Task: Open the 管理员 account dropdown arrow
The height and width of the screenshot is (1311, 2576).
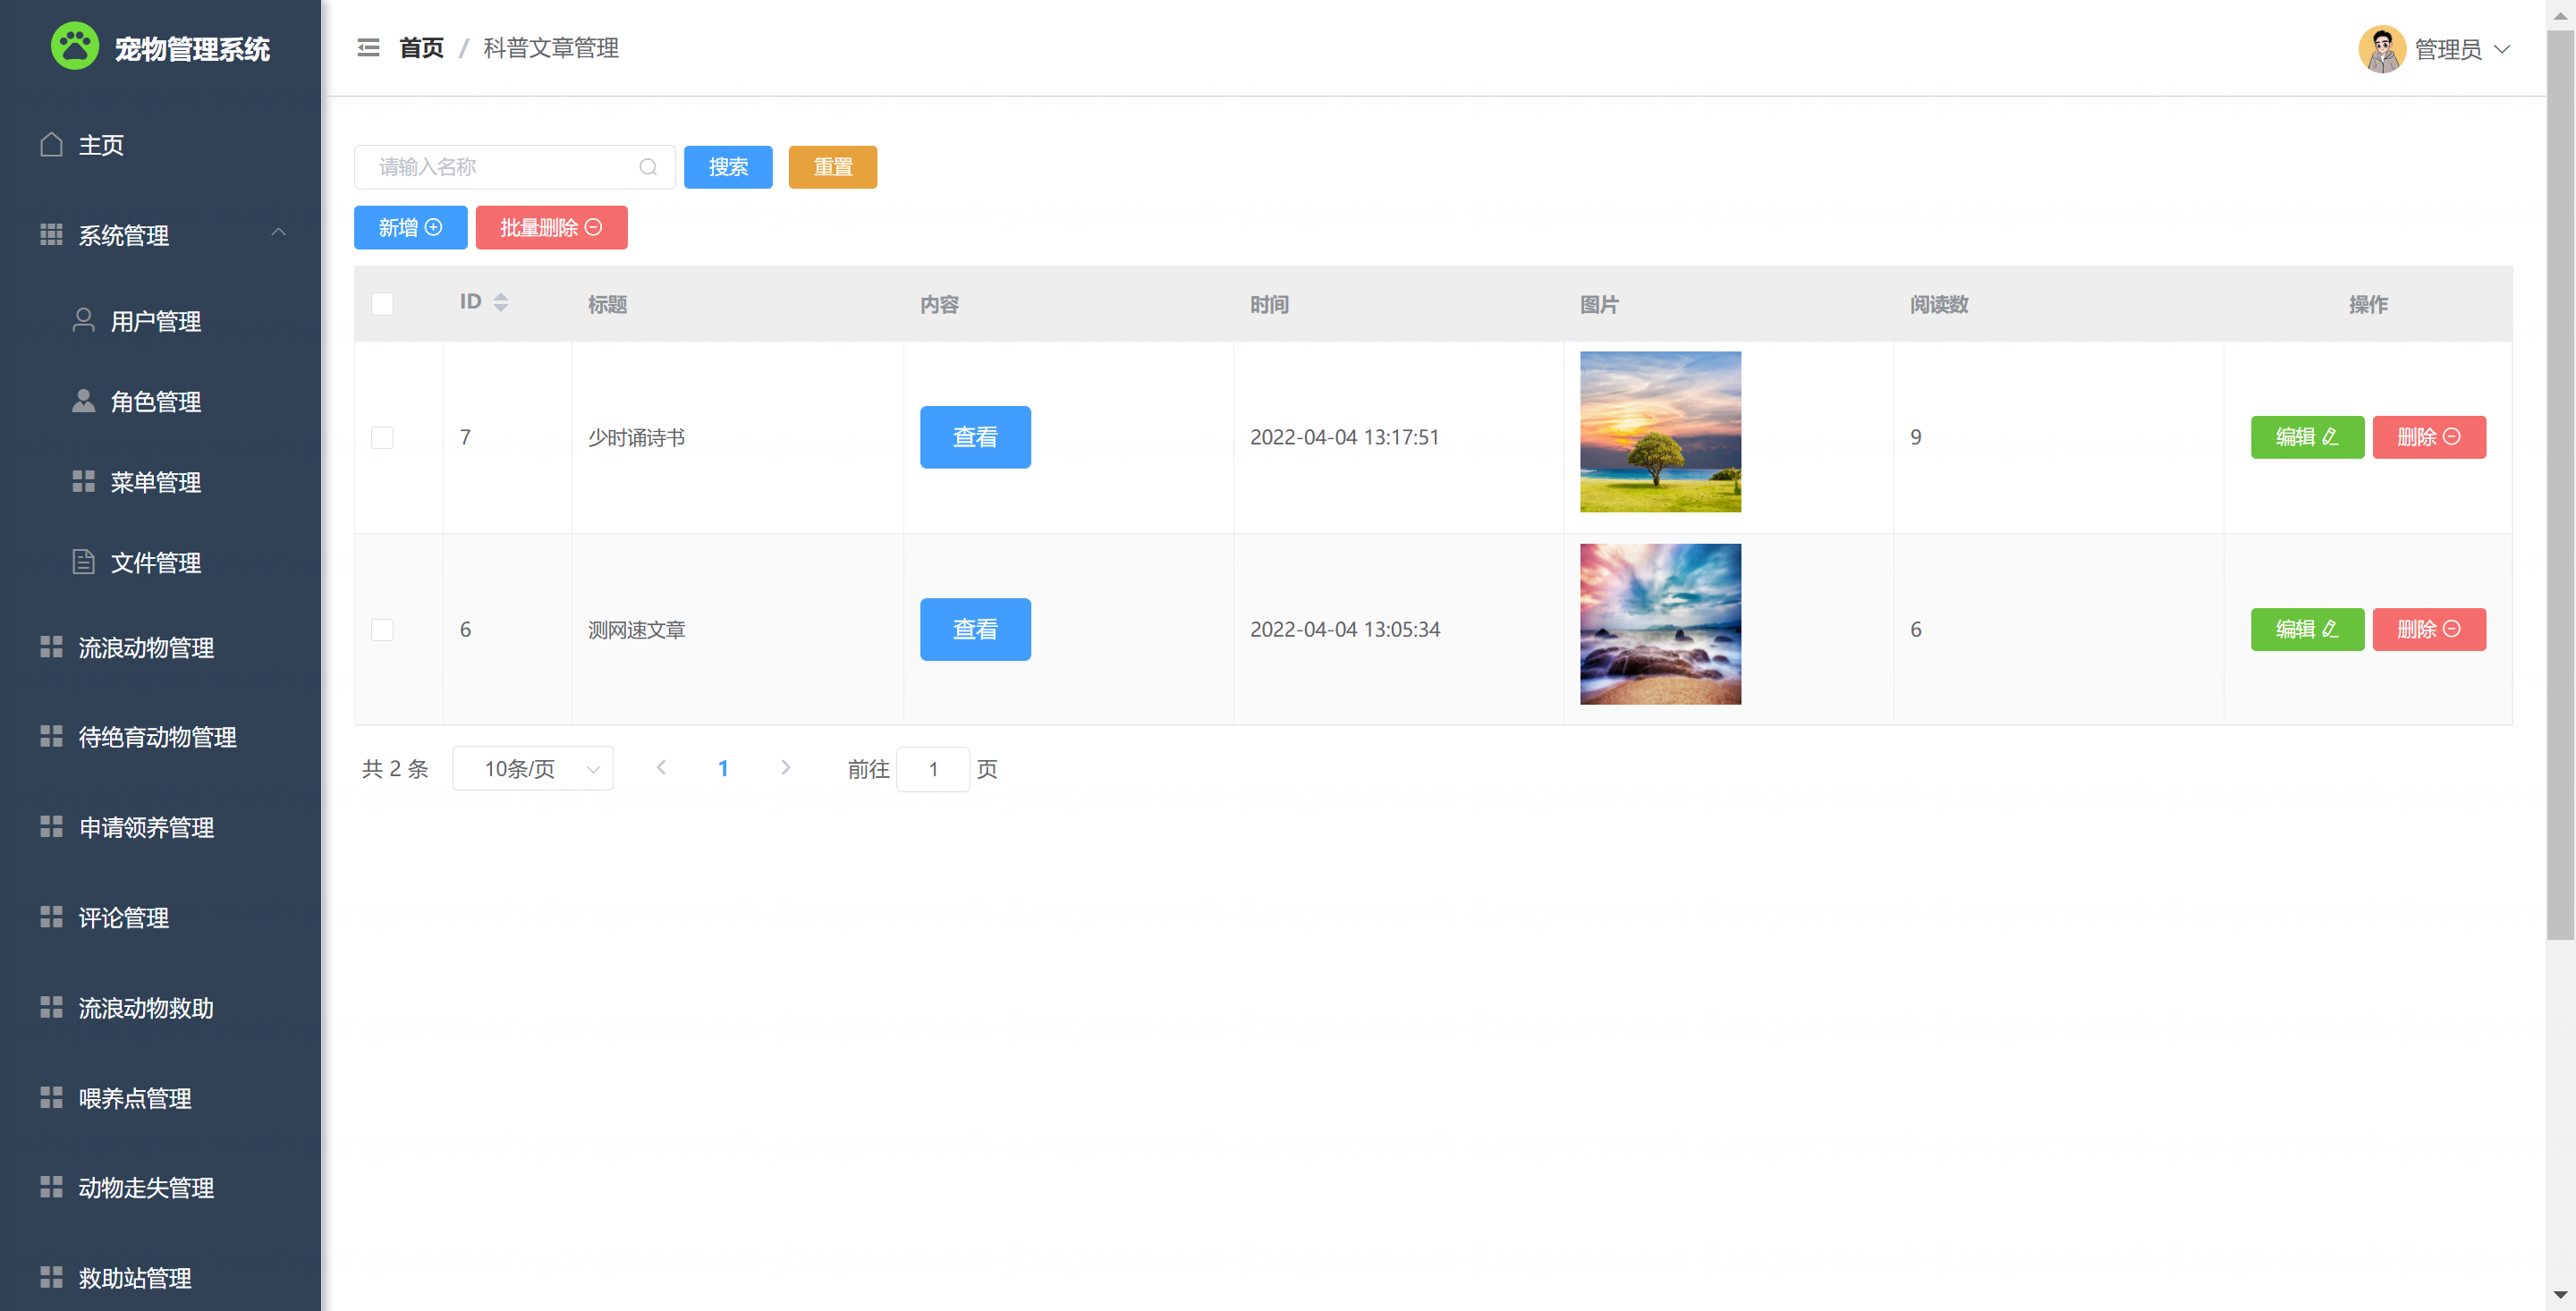Action: point(2503,49)
